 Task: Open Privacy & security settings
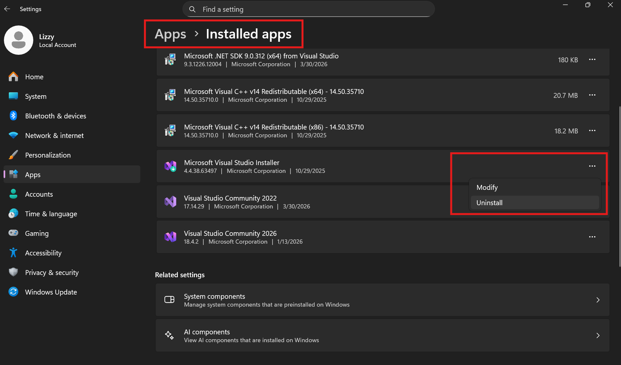(x=72, y=272)
